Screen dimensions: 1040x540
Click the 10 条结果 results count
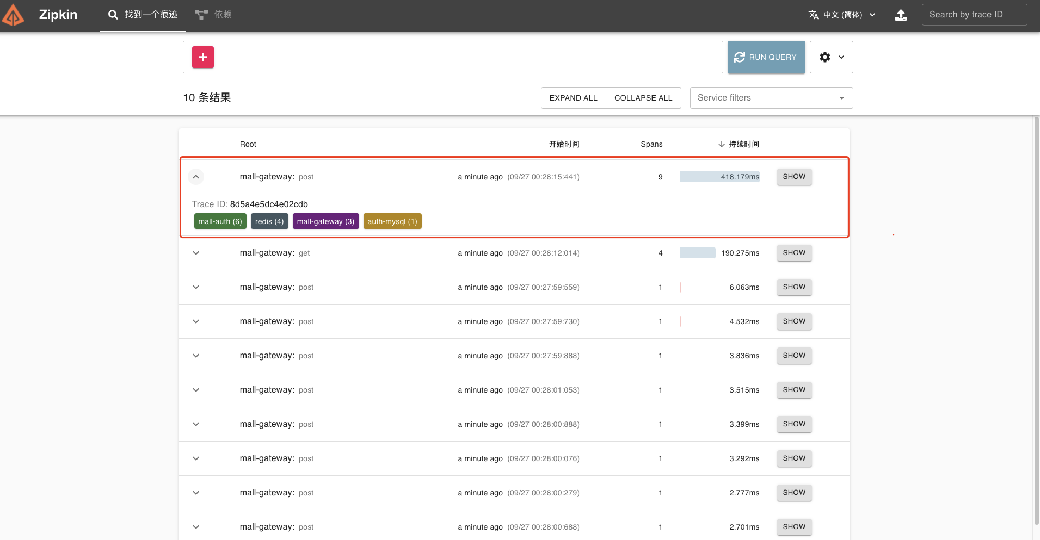[x=207, y=98]
